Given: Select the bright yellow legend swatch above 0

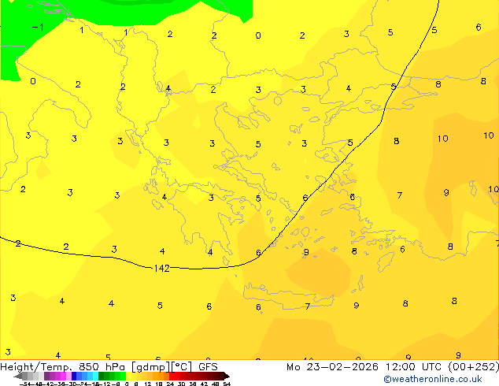Looking at the screenshot, I should pyautogui.click(x=128, y=376).
